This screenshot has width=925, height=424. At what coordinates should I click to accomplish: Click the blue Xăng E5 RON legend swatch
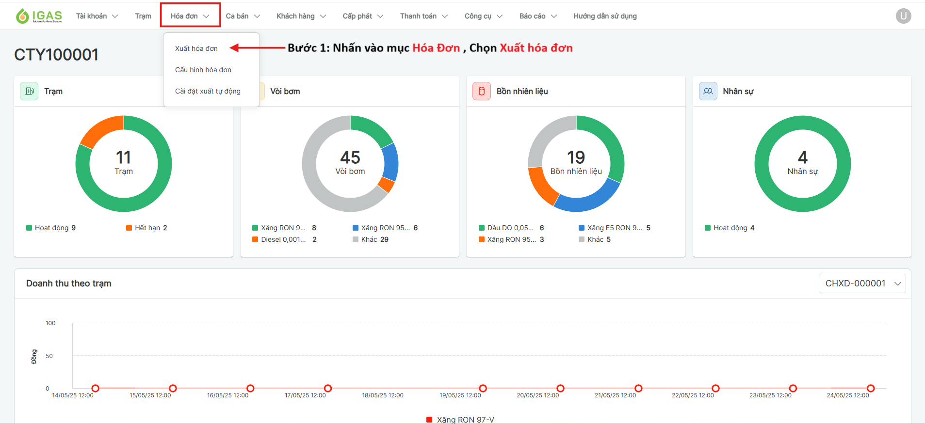tap(582, 228)
